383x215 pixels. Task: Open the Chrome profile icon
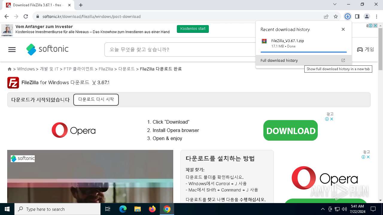[x=367, y=16]
